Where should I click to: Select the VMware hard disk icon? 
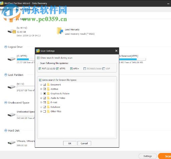tap(12, 142)
